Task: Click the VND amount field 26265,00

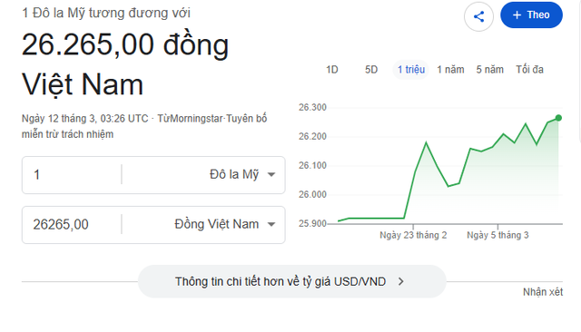Action: tap(73, 224)
